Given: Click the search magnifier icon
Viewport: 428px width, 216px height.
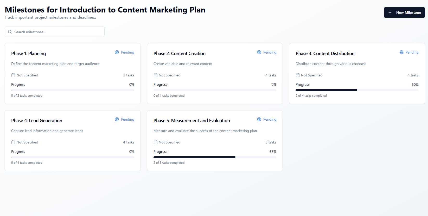Looking at the screenshot, I should (10, 32).
